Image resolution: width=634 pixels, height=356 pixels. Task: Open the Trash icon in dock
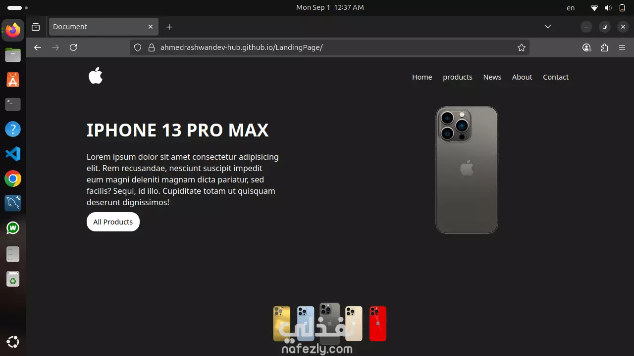[13, 279]
